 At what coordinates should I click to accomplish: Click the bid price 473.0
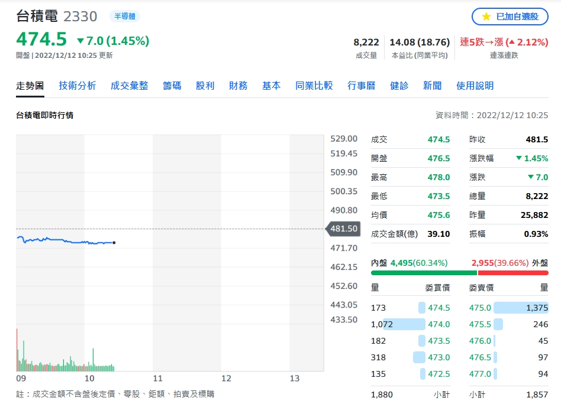tap(439, 357)
